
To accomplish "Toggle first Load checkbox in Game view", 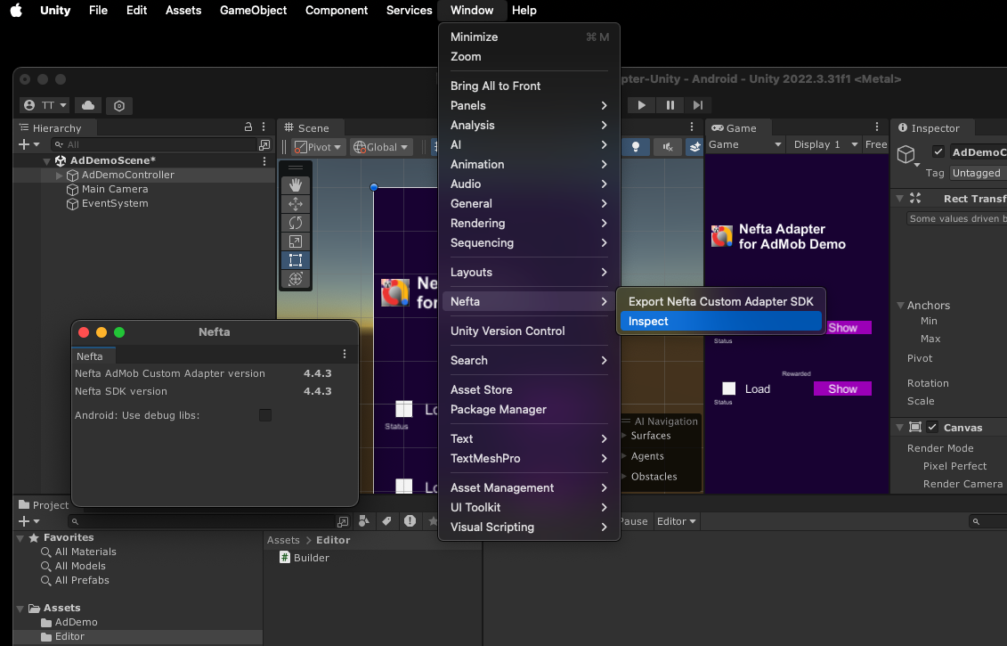I will [729, 388].
